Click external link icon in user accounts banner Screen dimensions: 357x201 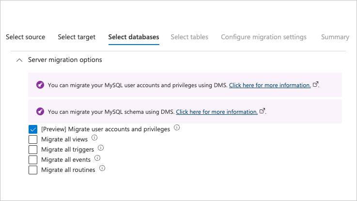click(316, 84)
